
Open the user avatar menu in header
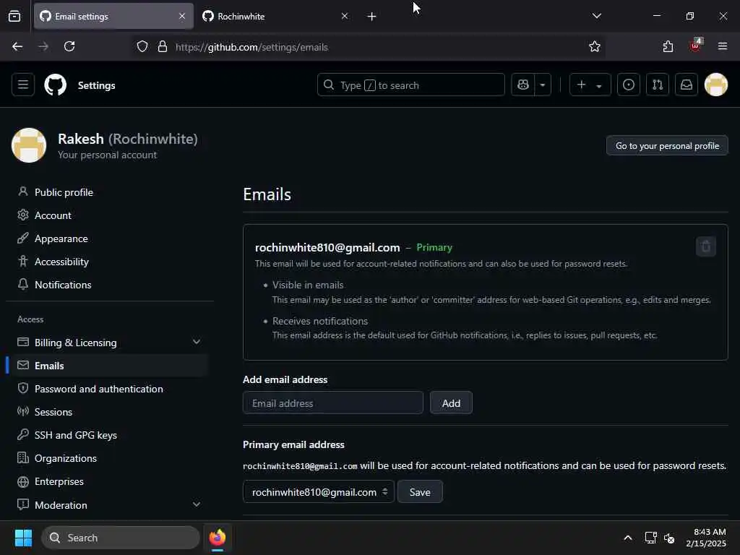[716, 85]
